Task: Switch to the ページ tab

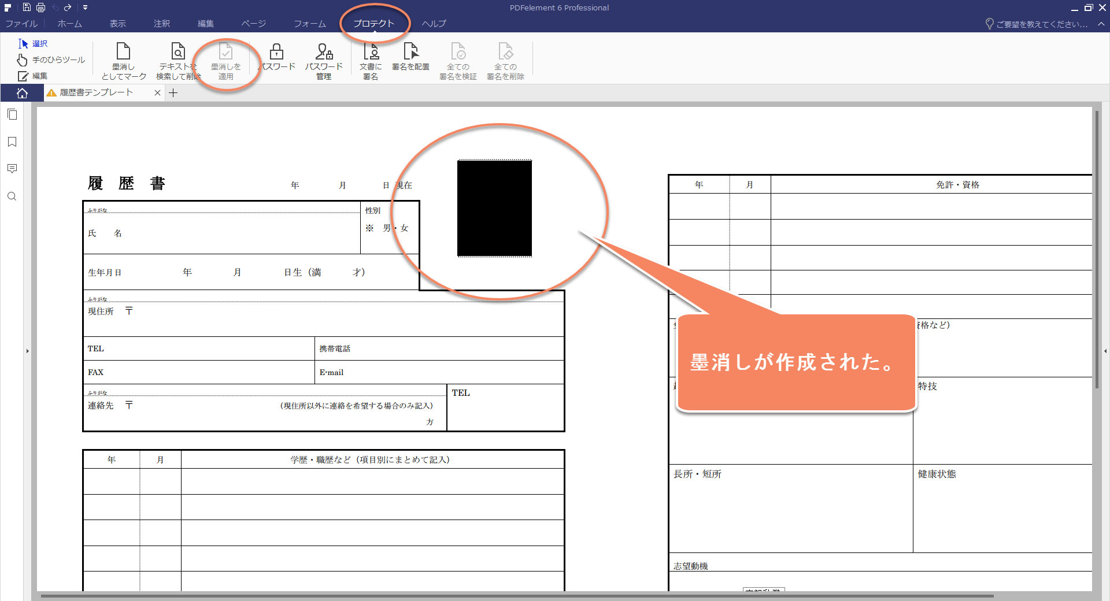Action: coord(254,24)
